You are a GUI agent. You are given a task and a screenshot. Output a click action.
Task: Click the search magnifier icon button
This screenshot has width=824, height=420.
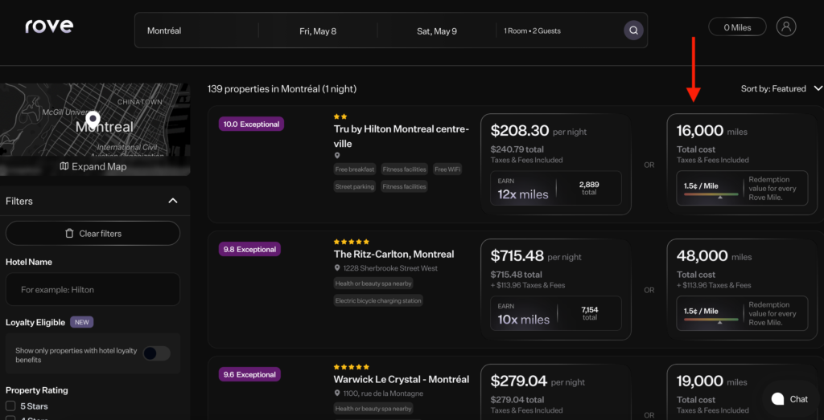(634, 31)
